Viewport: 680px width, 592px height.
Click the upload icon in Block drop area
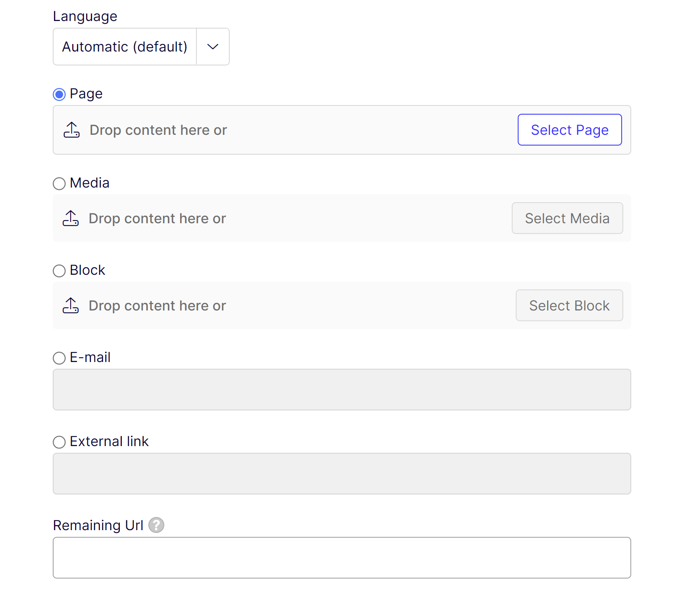71,305
